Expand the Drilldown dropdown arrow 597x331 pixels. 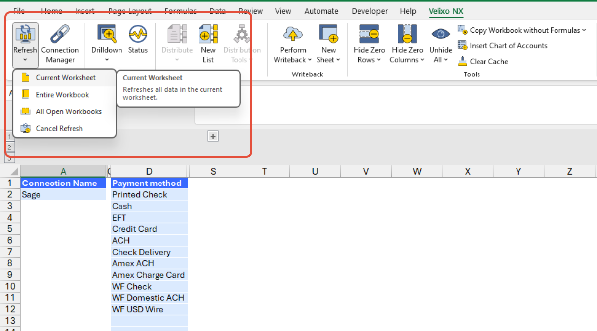107,60
